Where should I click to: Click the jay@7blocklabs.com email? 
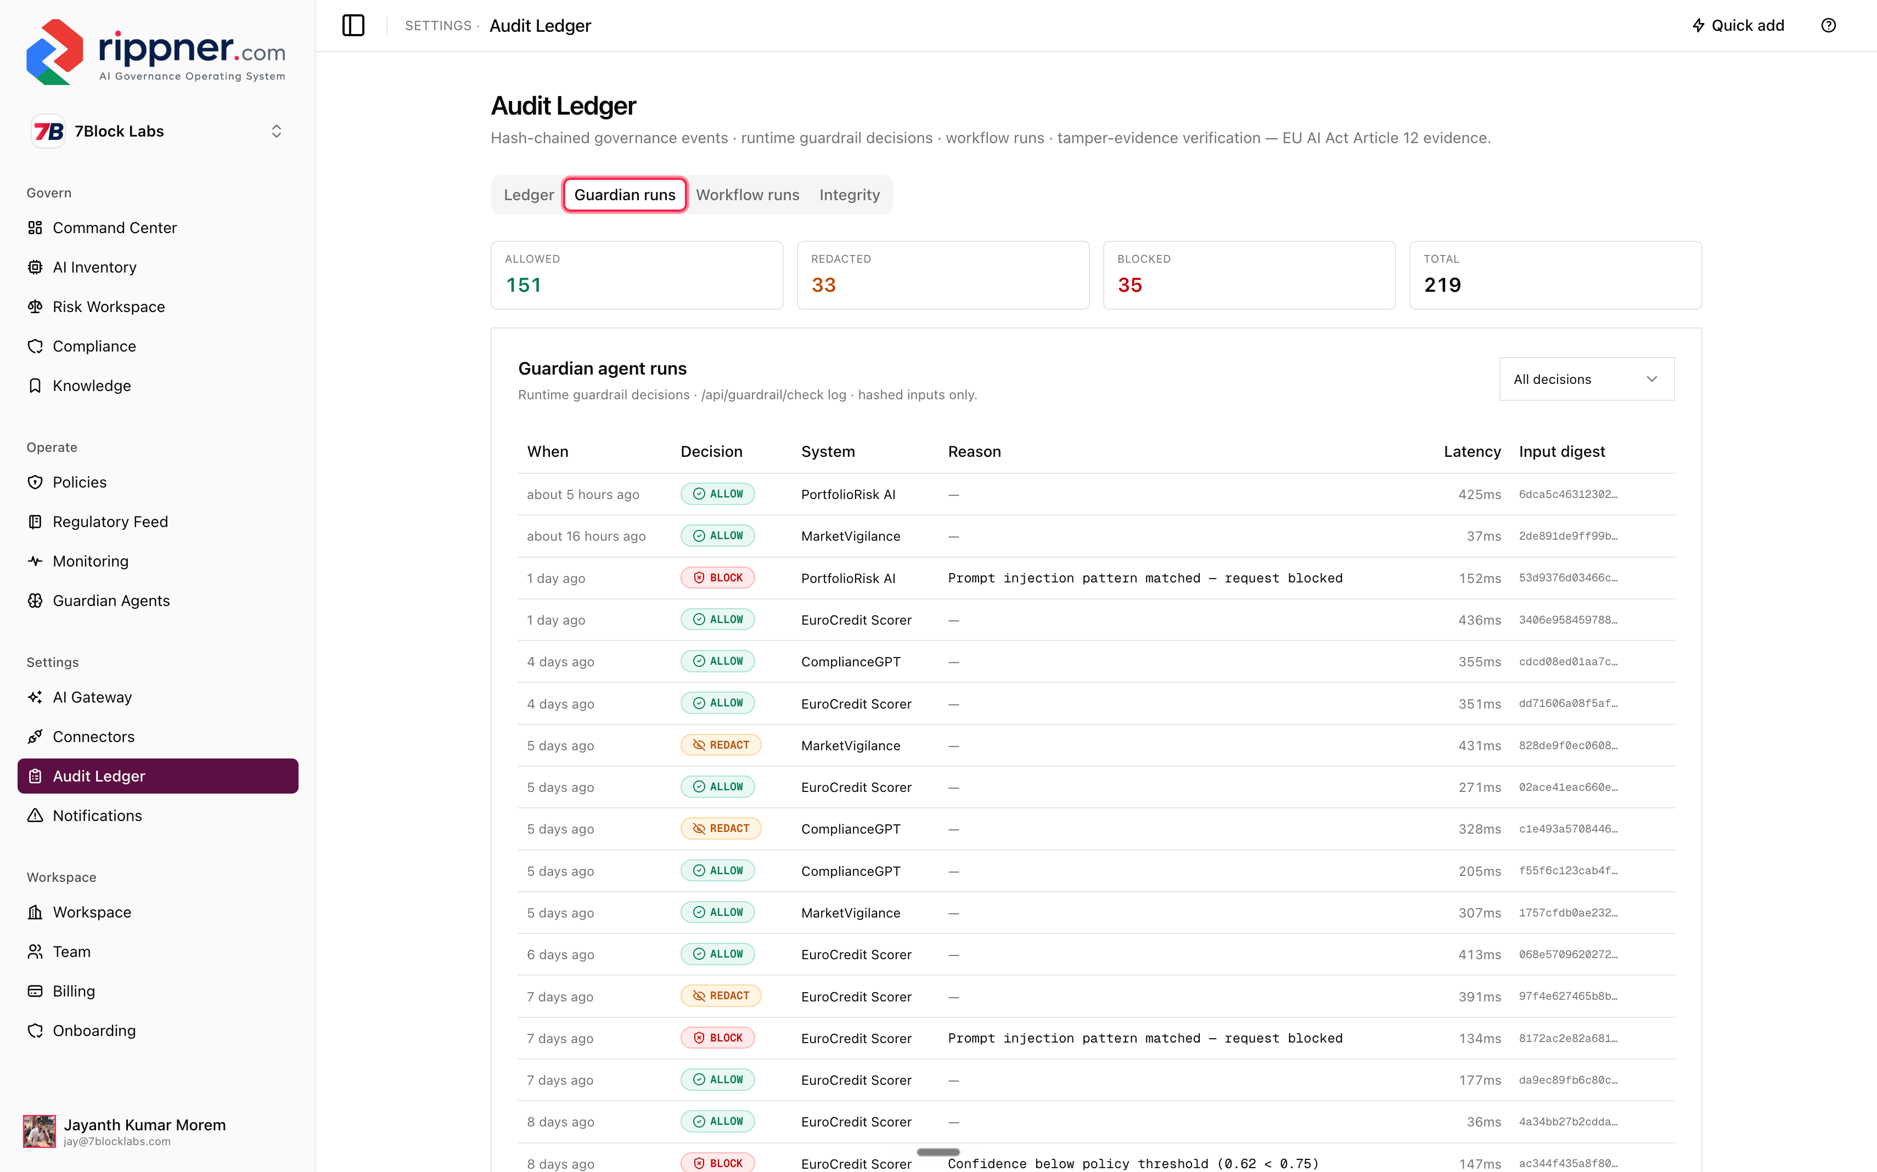click(117, 1142)
